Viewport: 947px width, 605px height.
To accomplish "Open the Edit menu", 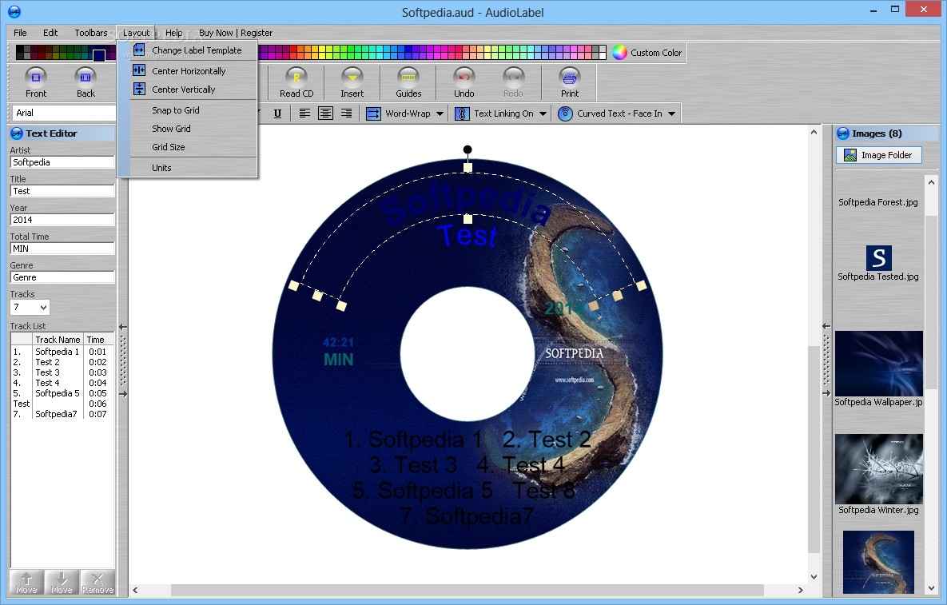I will pos(50,33).
